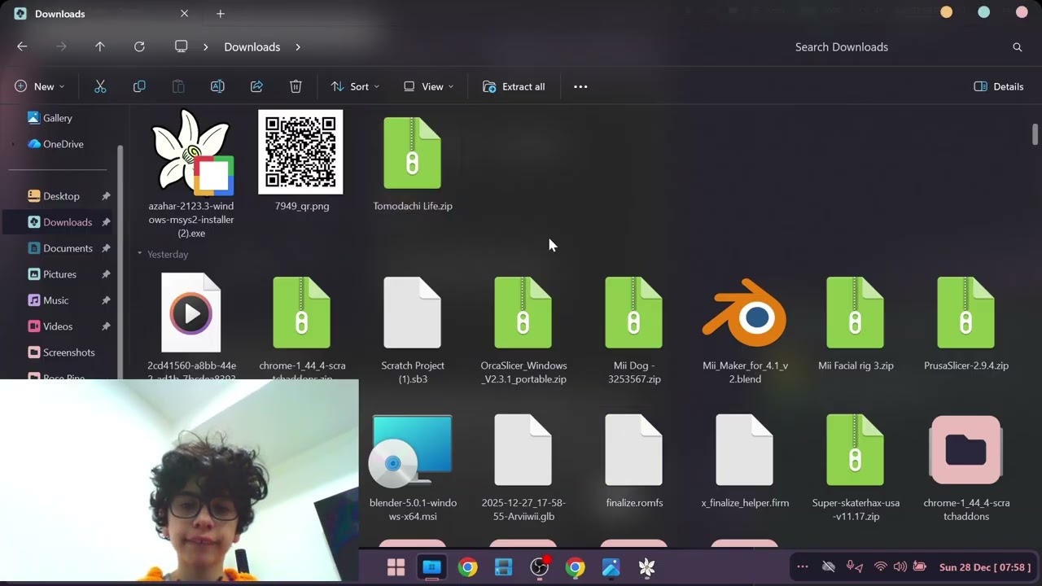Select the Mii Dog - 3253567.zip file

[x=634, y=330]
